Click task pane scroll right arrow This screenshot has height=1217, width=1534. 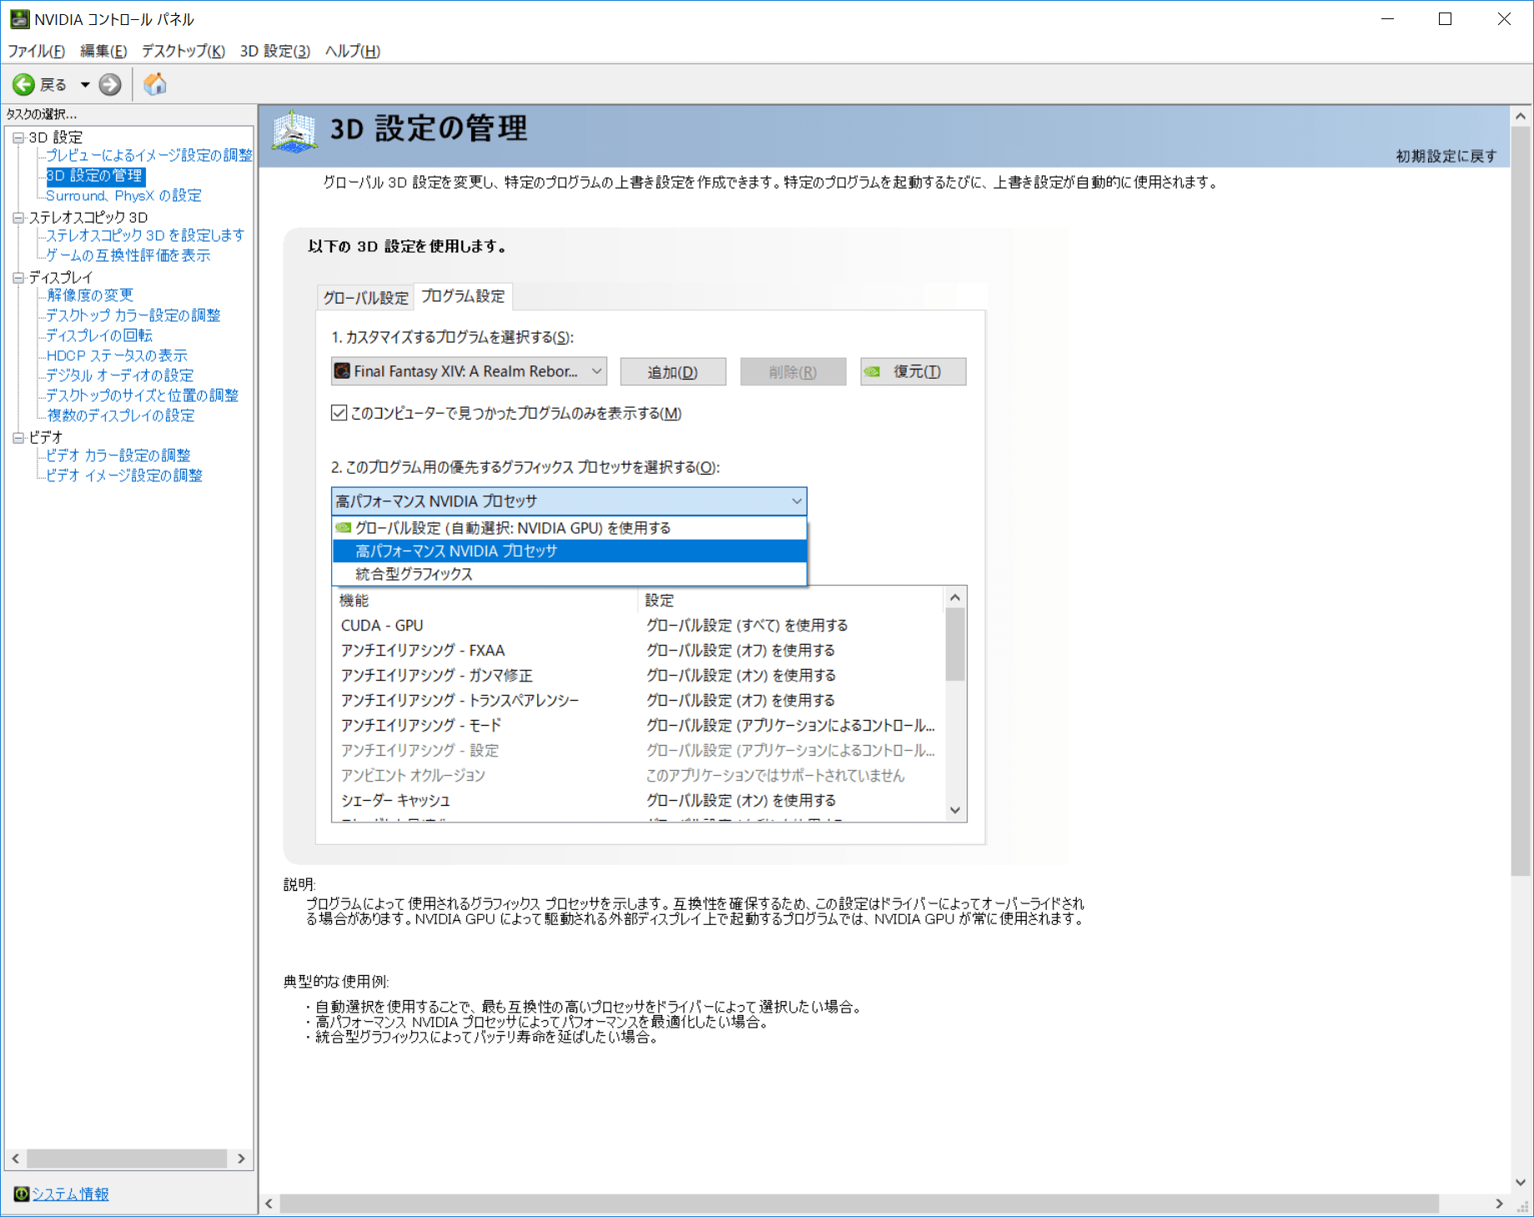click(241, 1159)
